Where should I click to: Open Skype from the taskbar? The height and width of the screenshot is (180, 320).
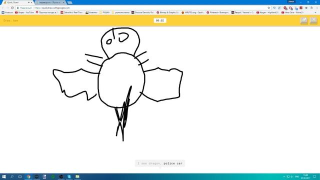coord(69,176)
